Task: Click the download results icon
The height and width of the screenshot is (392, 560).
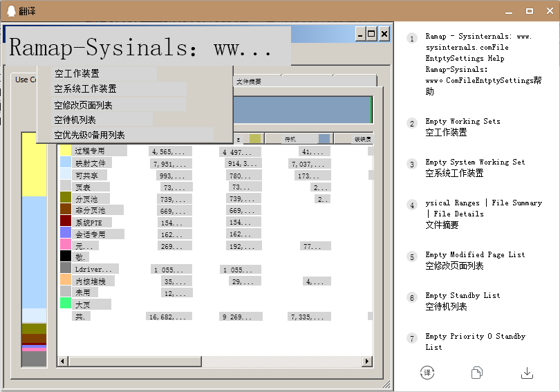Action: coord(527,373)
